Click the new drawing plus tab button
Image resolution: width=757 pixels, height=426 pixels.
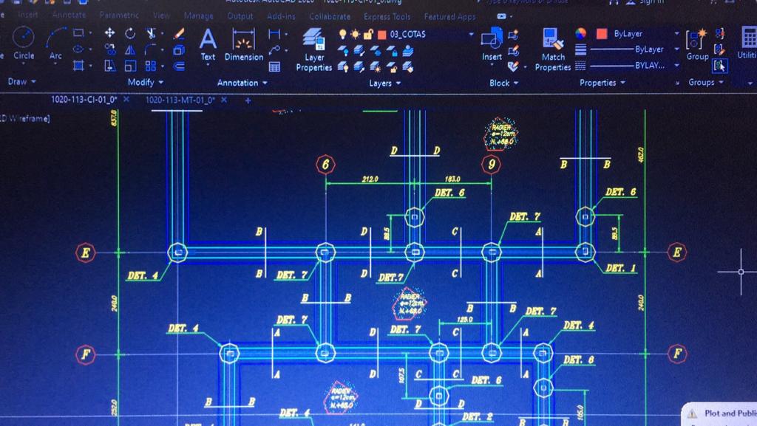pos(248,100)
